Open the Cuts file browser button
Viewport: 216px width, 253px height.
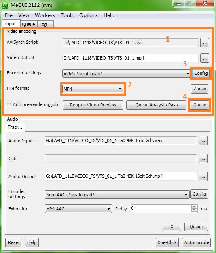click(x=203, y=159)
